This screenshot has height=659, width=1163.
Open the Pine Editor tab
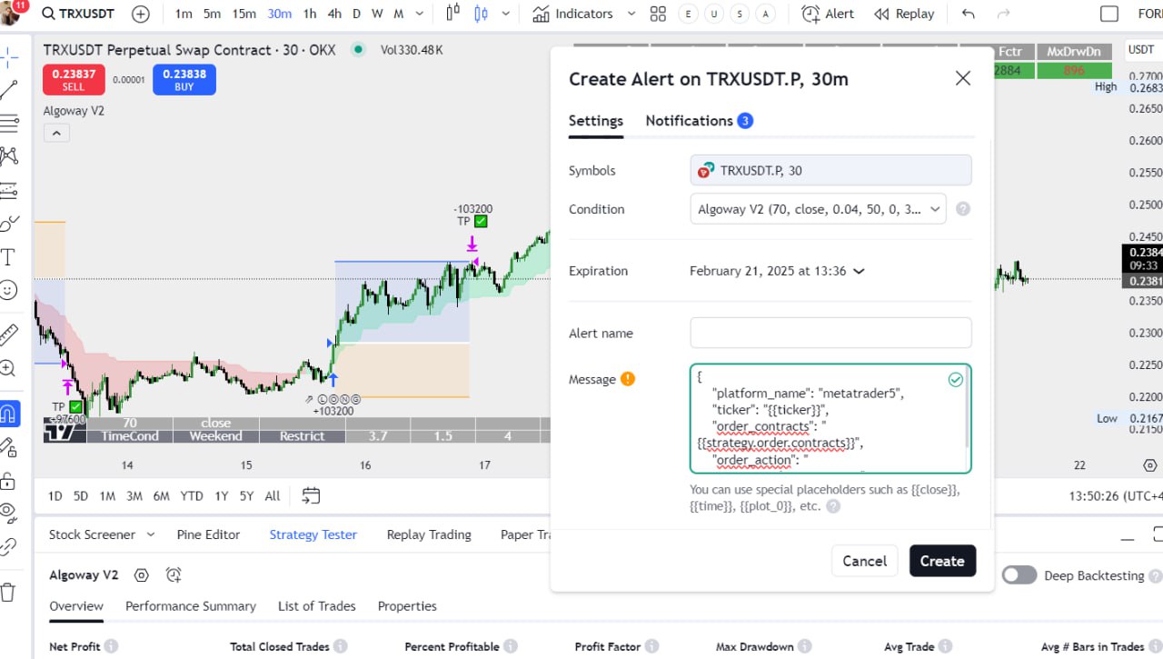208,534
